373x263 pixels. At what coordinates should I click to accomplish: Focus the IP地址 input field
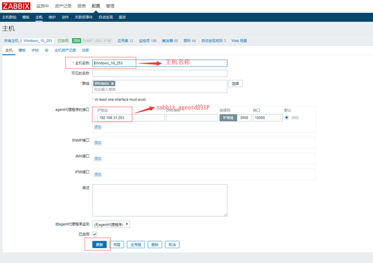[131, 118]
